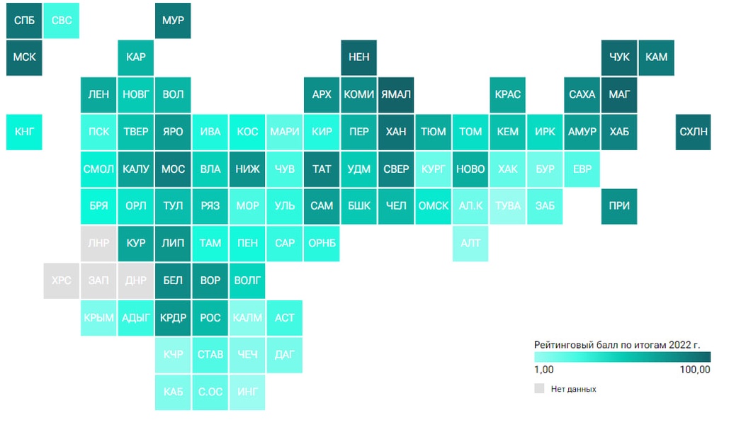Click the gray 'Нет данных' legend swatch
The image size is (746, 425).
pos(539,388)
